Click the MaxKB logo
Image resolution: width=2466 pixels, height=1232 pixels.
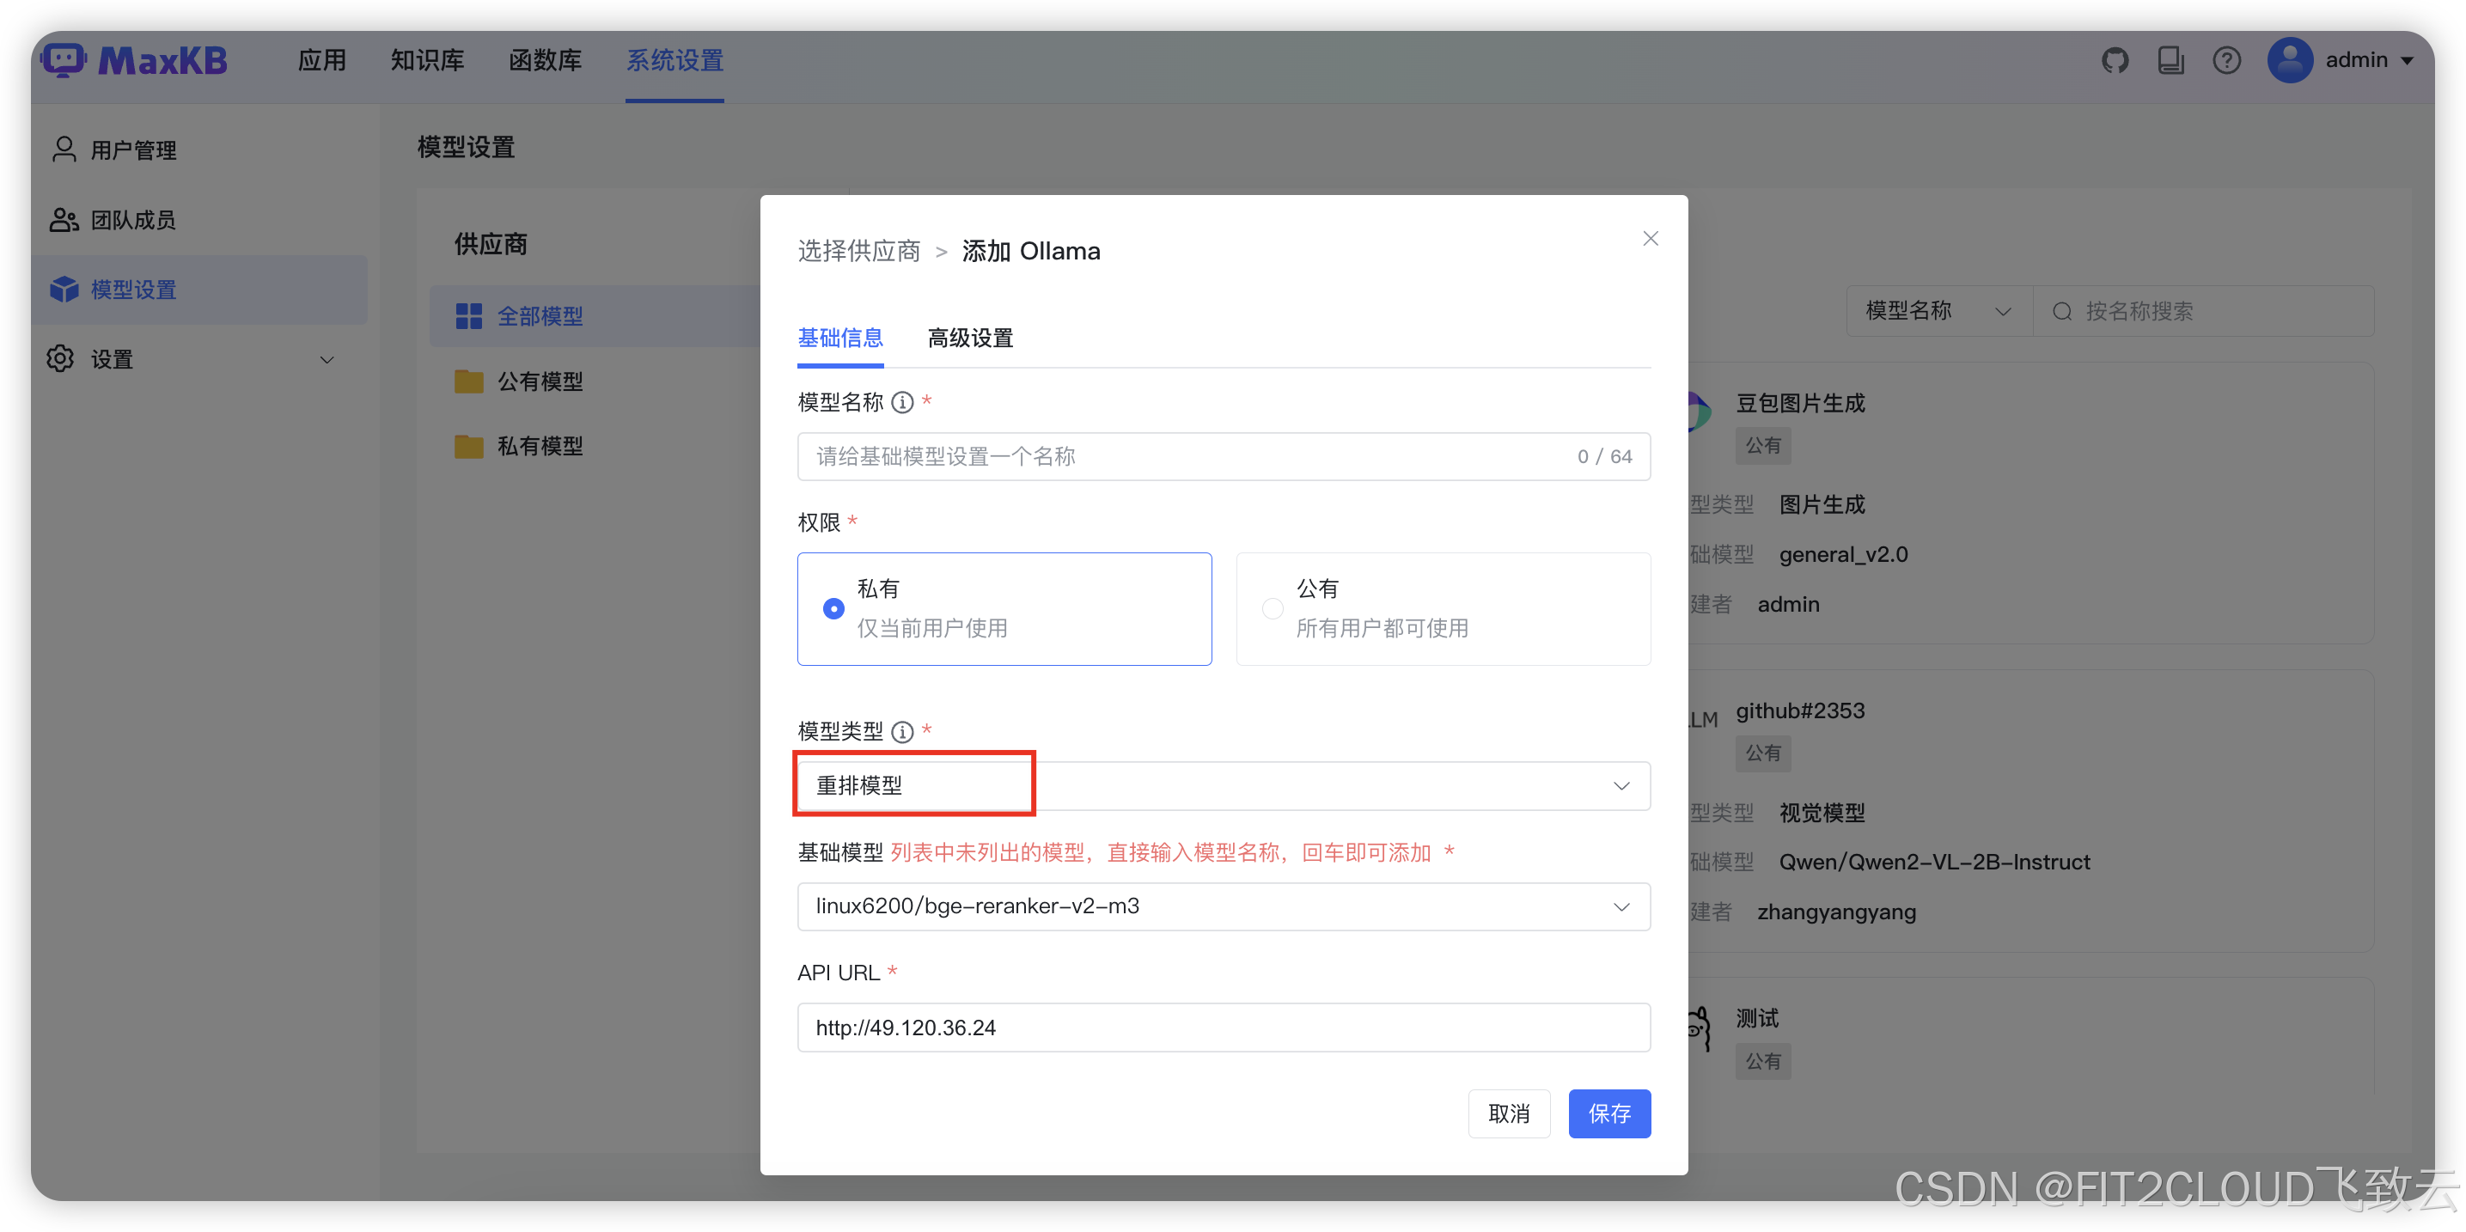click(134, 61)
